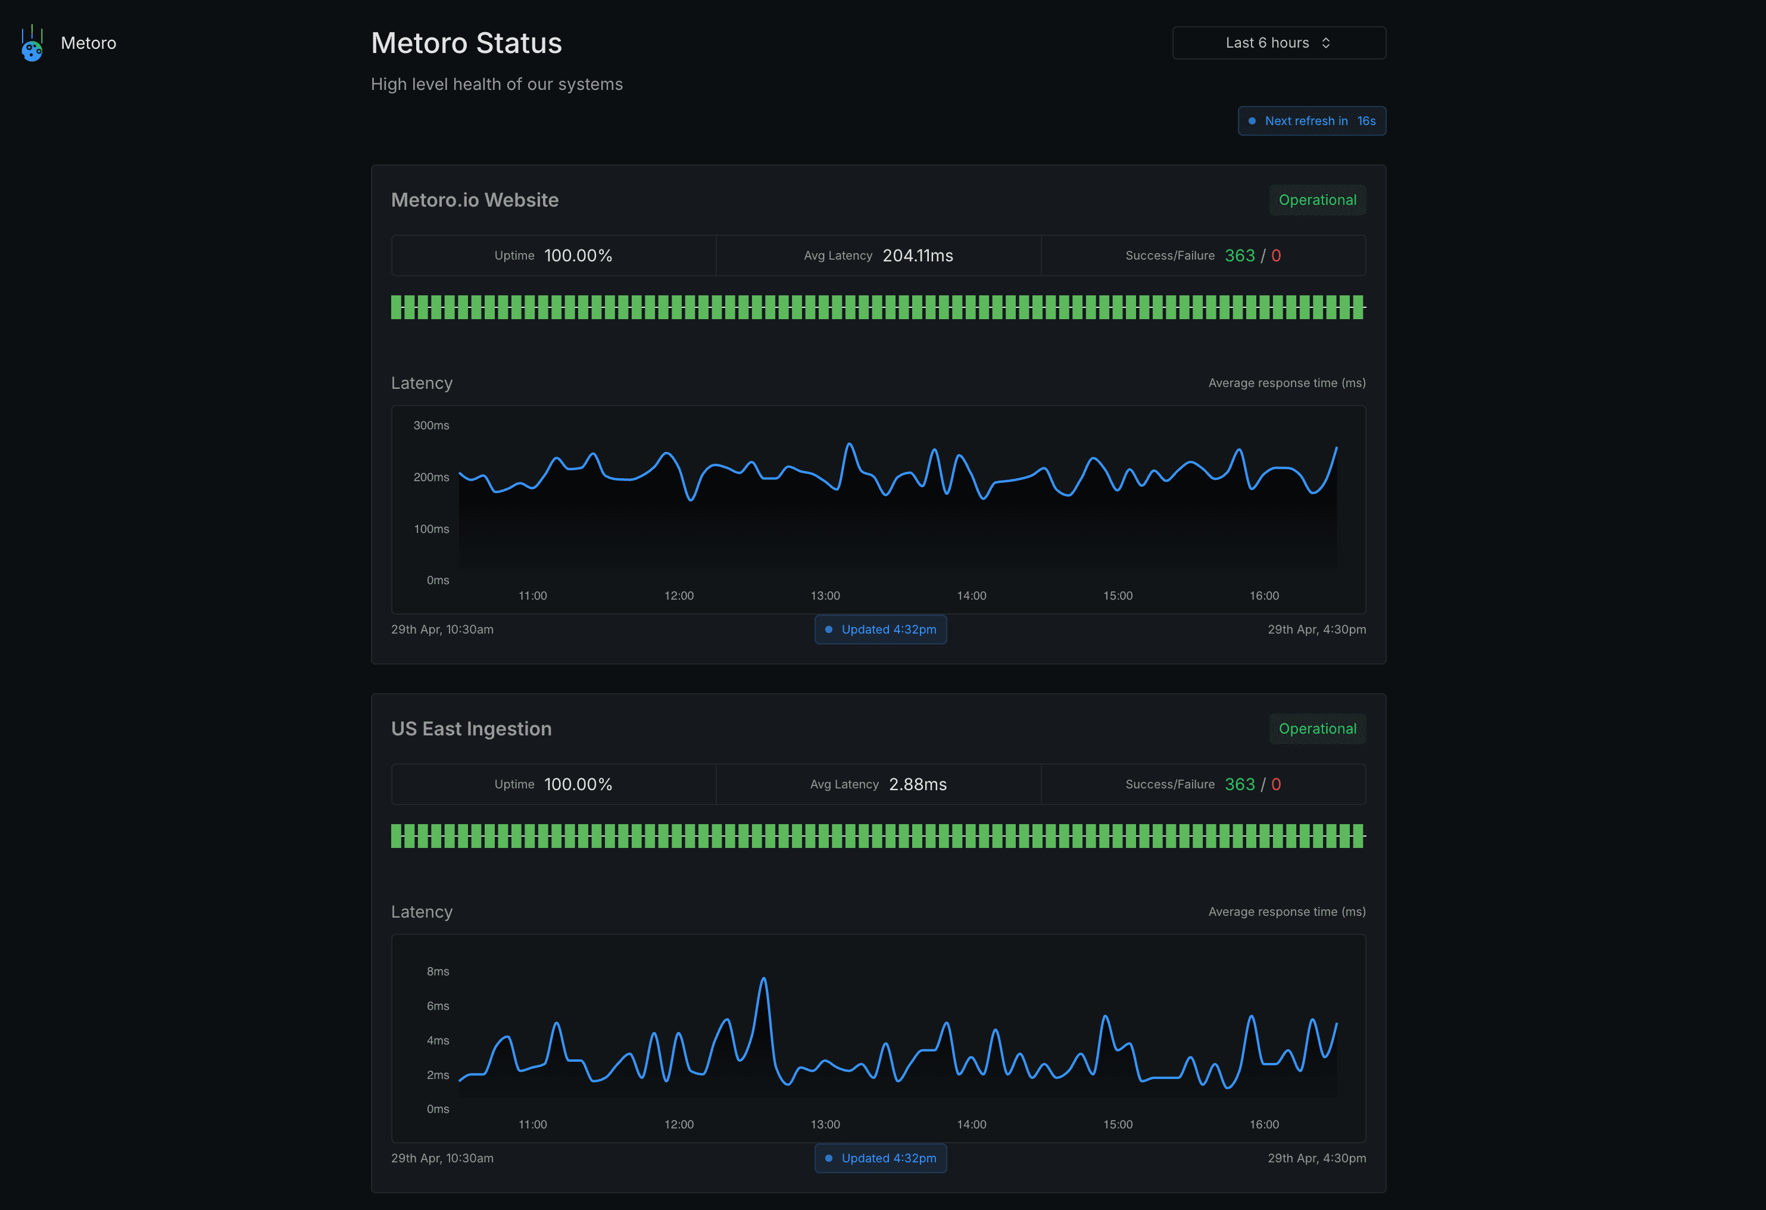Viewport: 1766px width, 1210px height.
Task: Click the Avg Latency 2.88ms value
Action: pyautogui.click(x=917, y=784)
